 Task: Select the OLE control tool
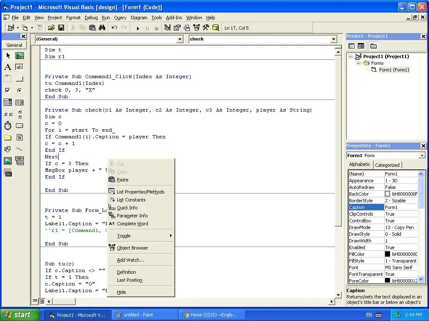[x=8, y=173]
